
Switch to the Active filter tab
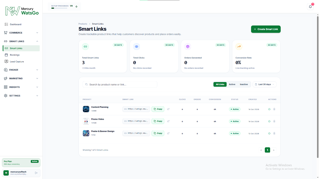click(x=232, y=85)
